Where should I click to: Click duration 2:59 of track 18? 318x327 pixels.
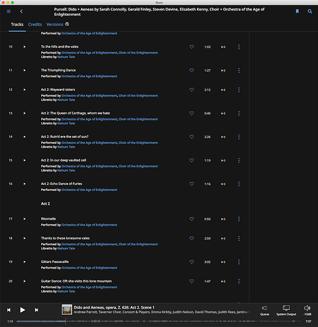(x=207, y=239)
